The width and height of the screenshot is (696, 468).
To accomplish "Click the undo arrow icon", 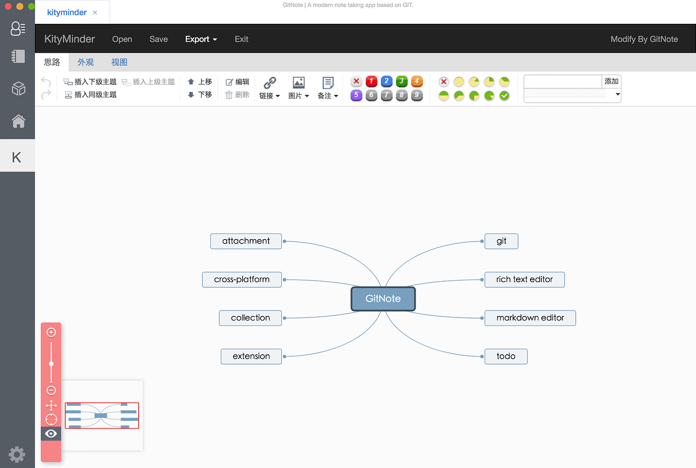I will pos(45,82).
